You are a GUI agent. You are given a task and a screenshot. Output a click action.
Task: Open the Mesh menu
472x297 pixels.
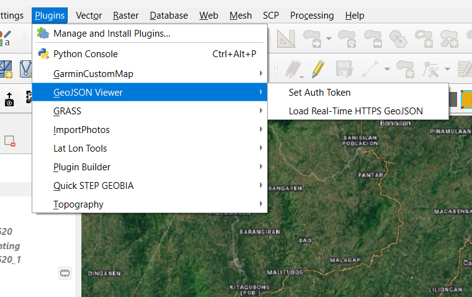coord(240,16)
